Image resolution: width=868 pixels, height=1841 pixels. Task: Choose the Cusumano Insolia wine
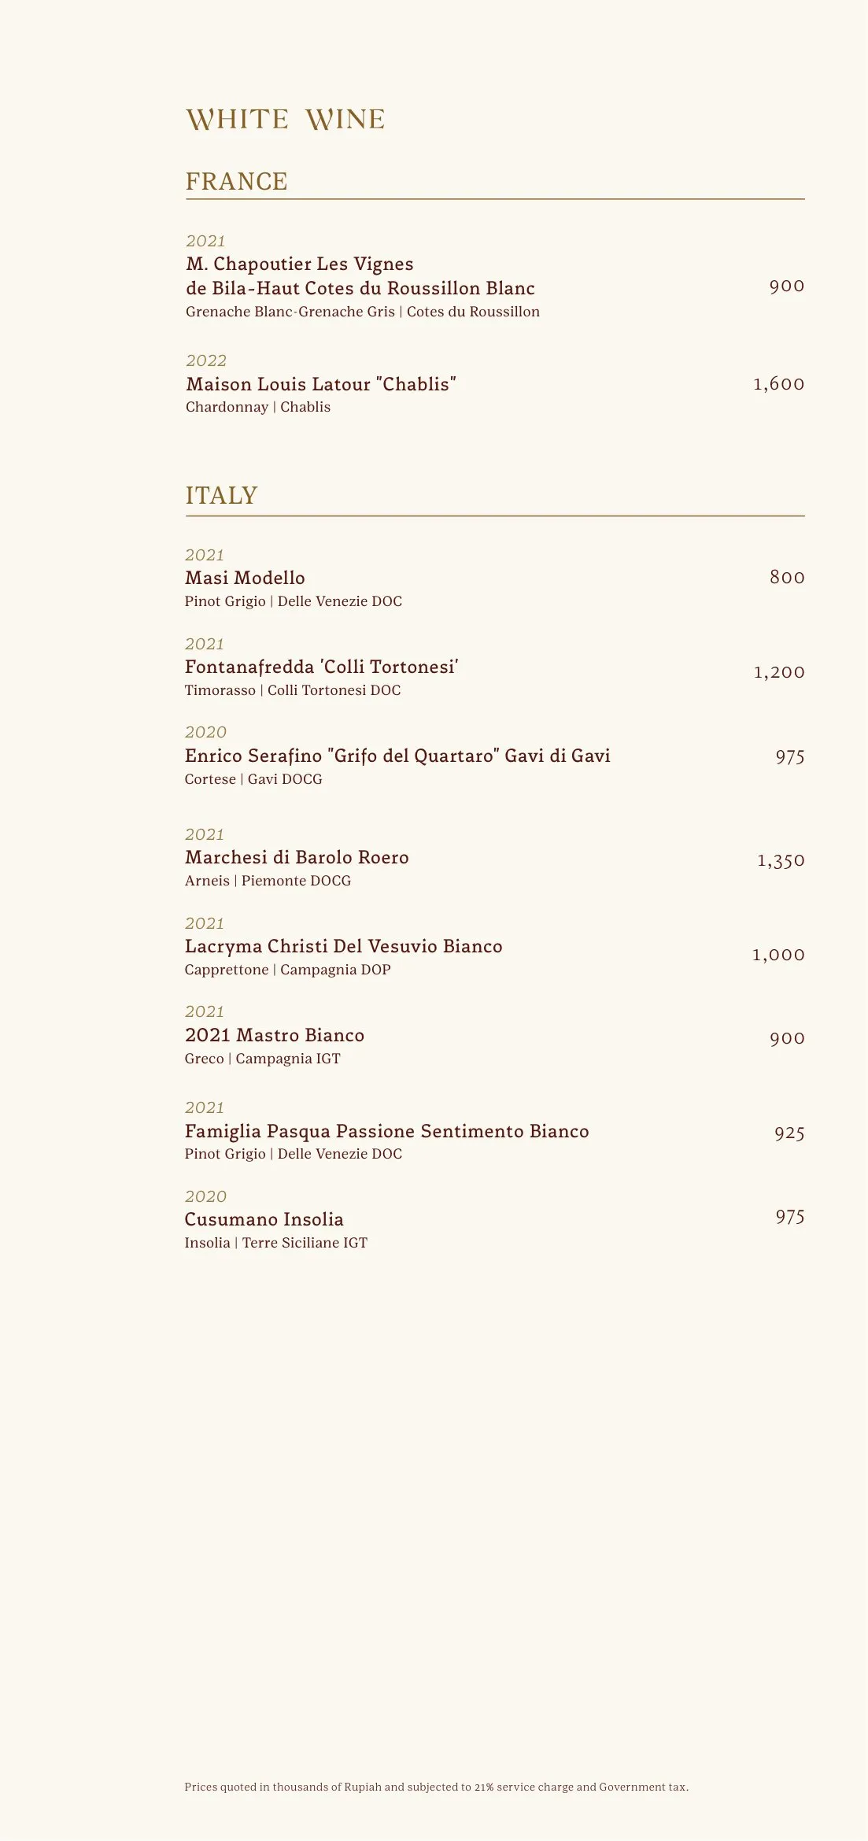tap(264, 1219)
